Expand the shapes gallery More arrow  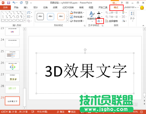[25, 20]
